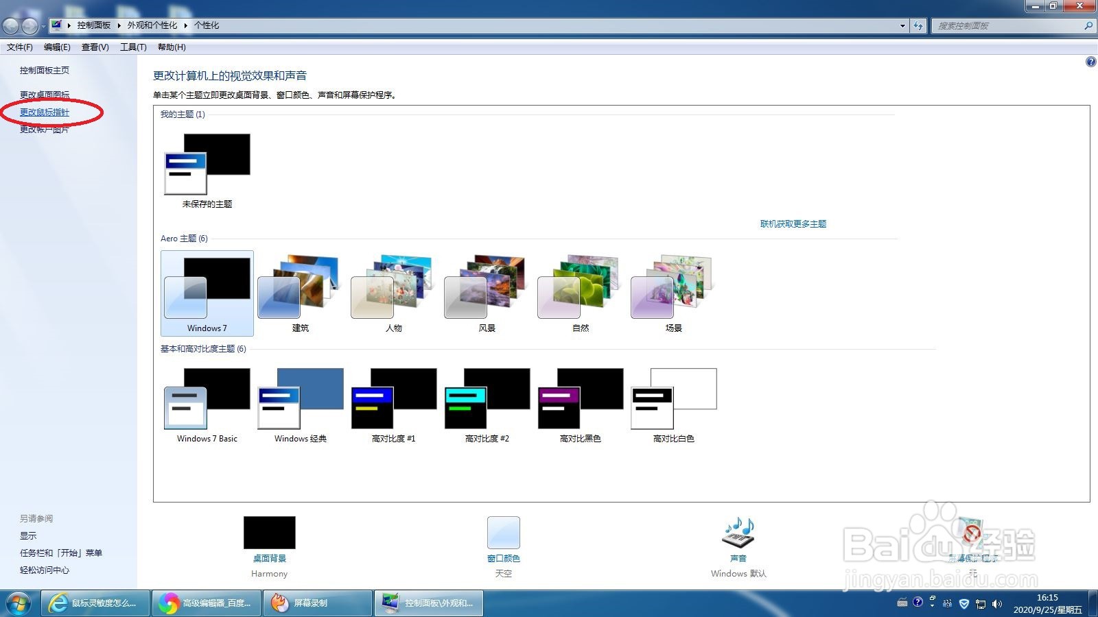Click the 控制面板 breadcrumb segment
This screenshot has height=617, width=1098.
click(94, 25)
